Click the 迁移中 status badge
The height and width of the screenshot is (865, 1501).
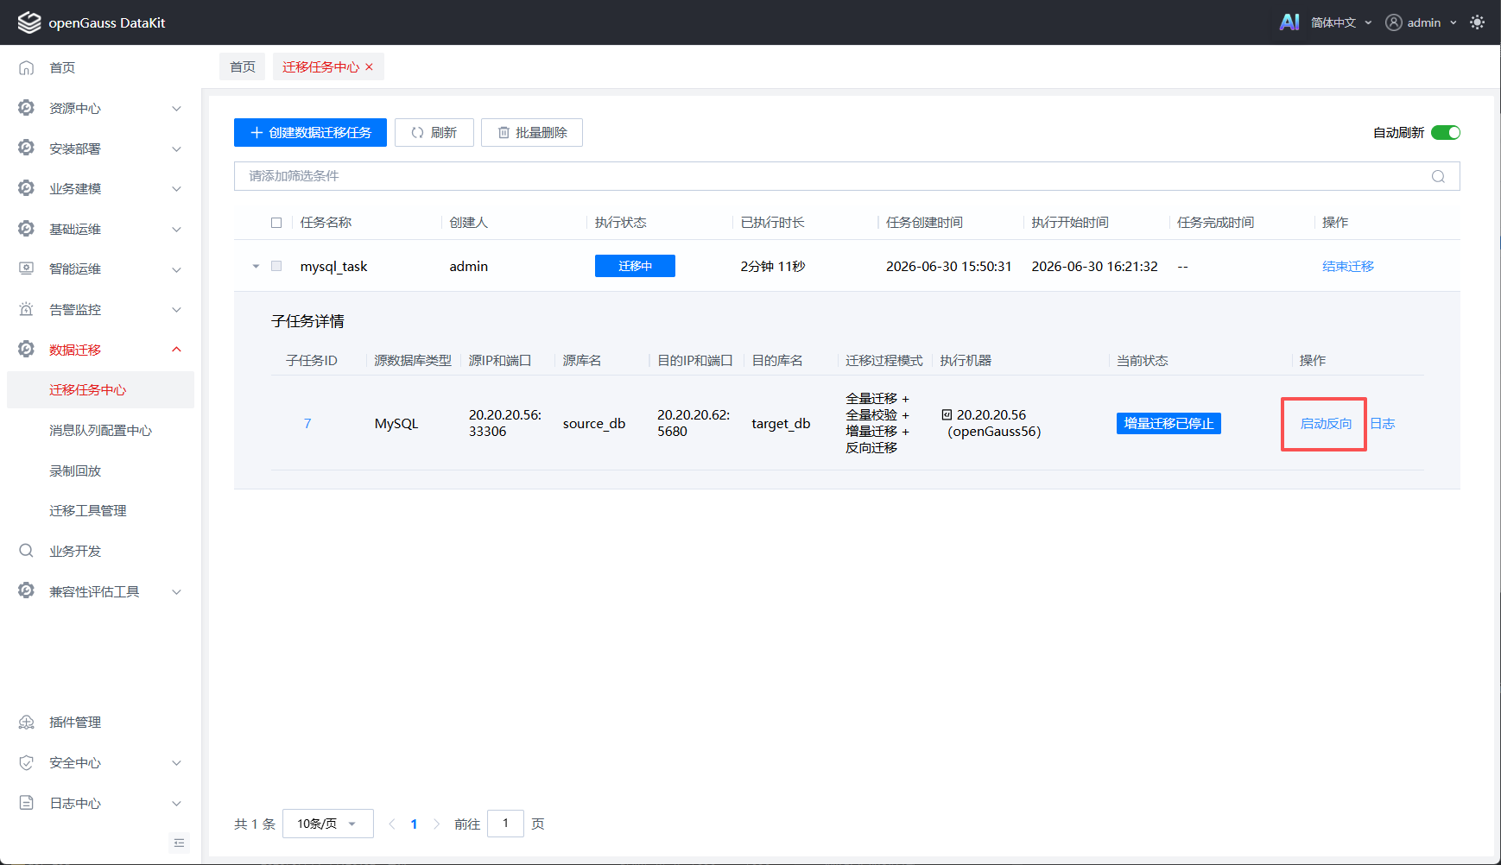pyautogui.click(x=635, y=266)
